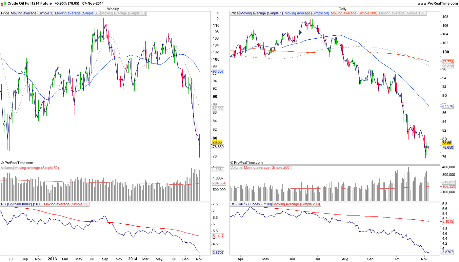Click the 78.650 value tag on Daily chart
Screen dimensions: 459x262
click(x=448, y=148)
